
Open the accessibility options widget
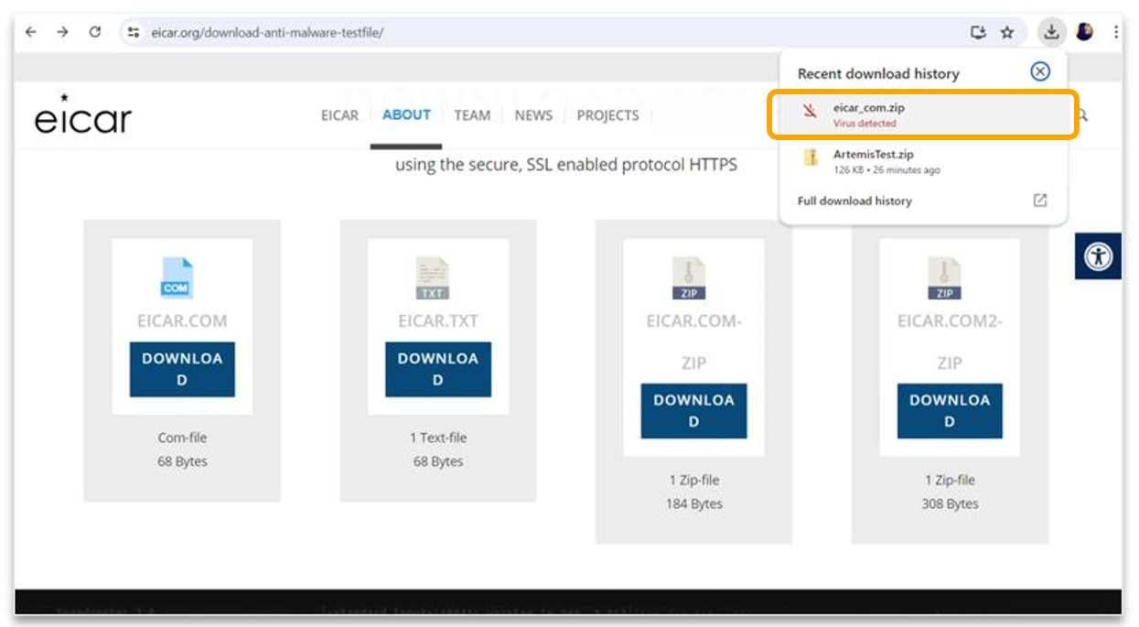[x=1098, y=256]
